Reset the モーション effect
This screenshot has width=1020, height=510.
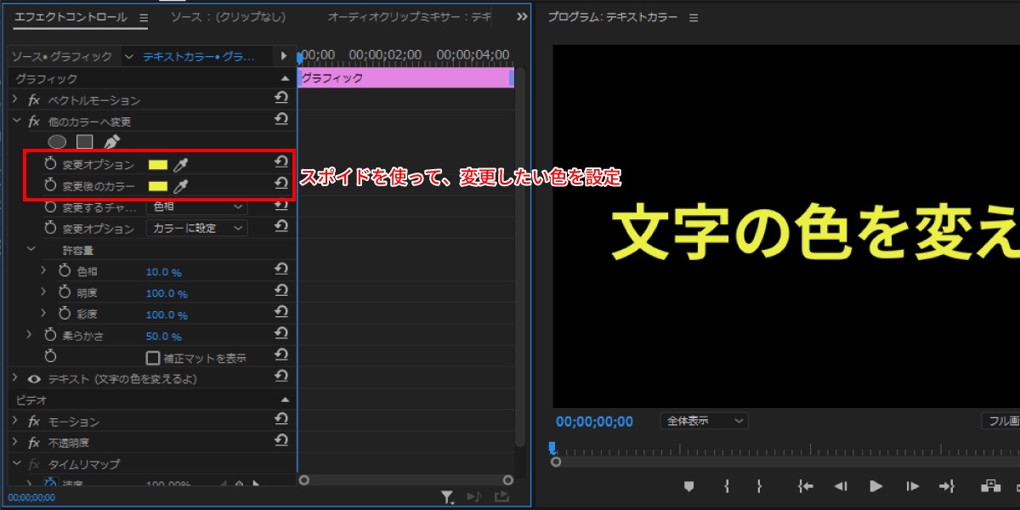click(281, 420)
